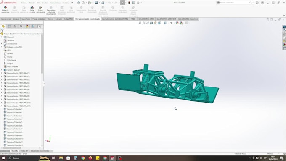
Task: Click Edit Appearance color ball in heads-up toolbar
Action: tap(177, 23)
